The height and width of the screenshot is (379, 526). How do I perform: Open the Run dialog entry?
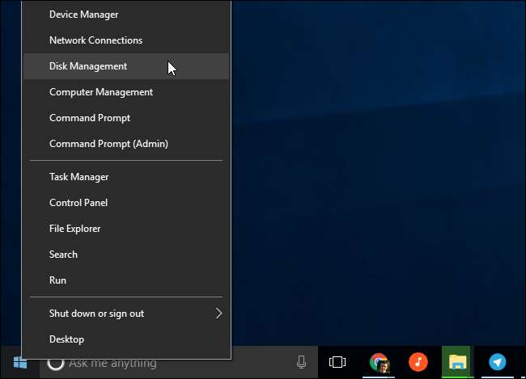click(126, 280)
